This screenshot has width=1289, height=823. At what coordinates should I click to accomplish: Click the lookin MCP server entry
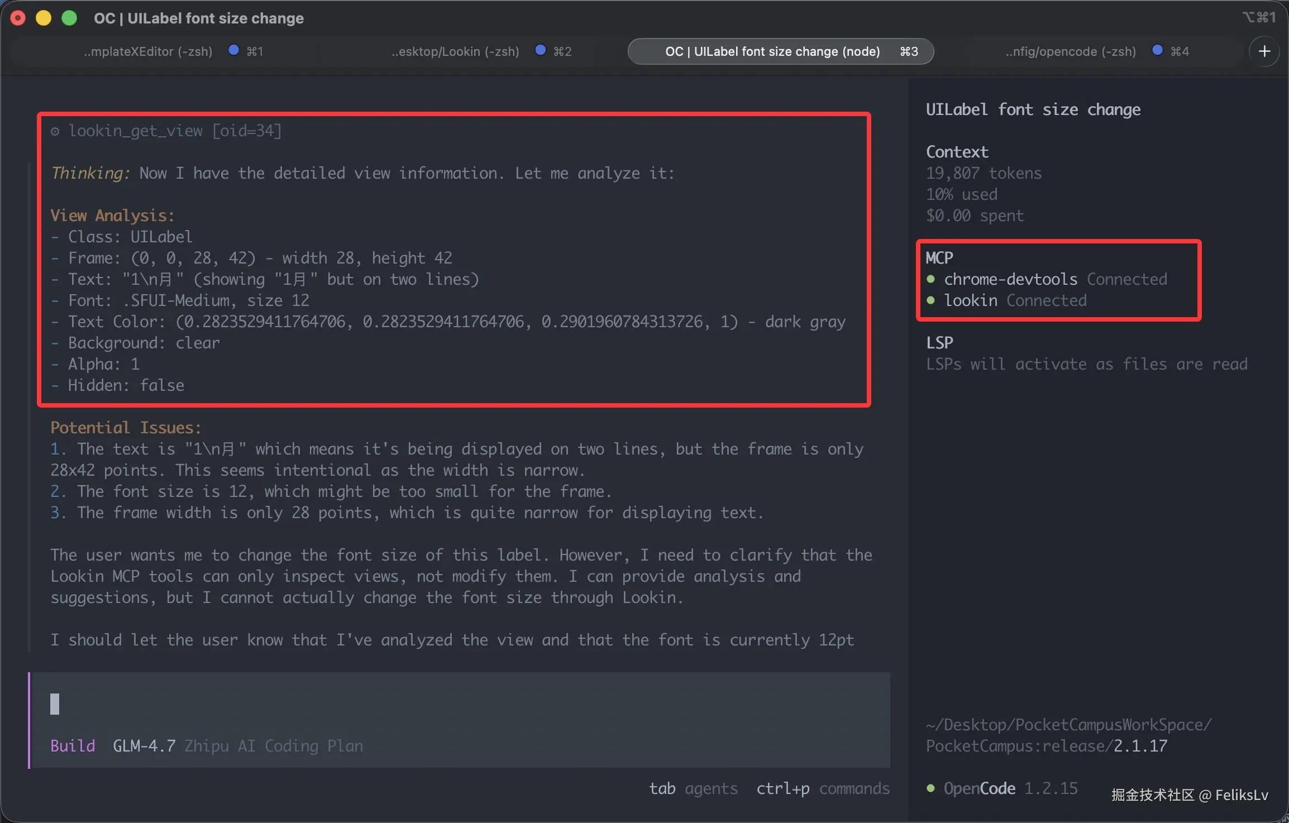coord(971,300)
